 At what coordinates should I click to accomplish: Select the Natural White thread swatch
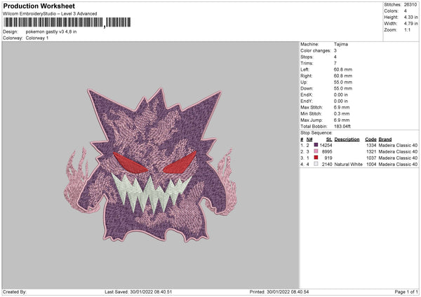(316, 164)
